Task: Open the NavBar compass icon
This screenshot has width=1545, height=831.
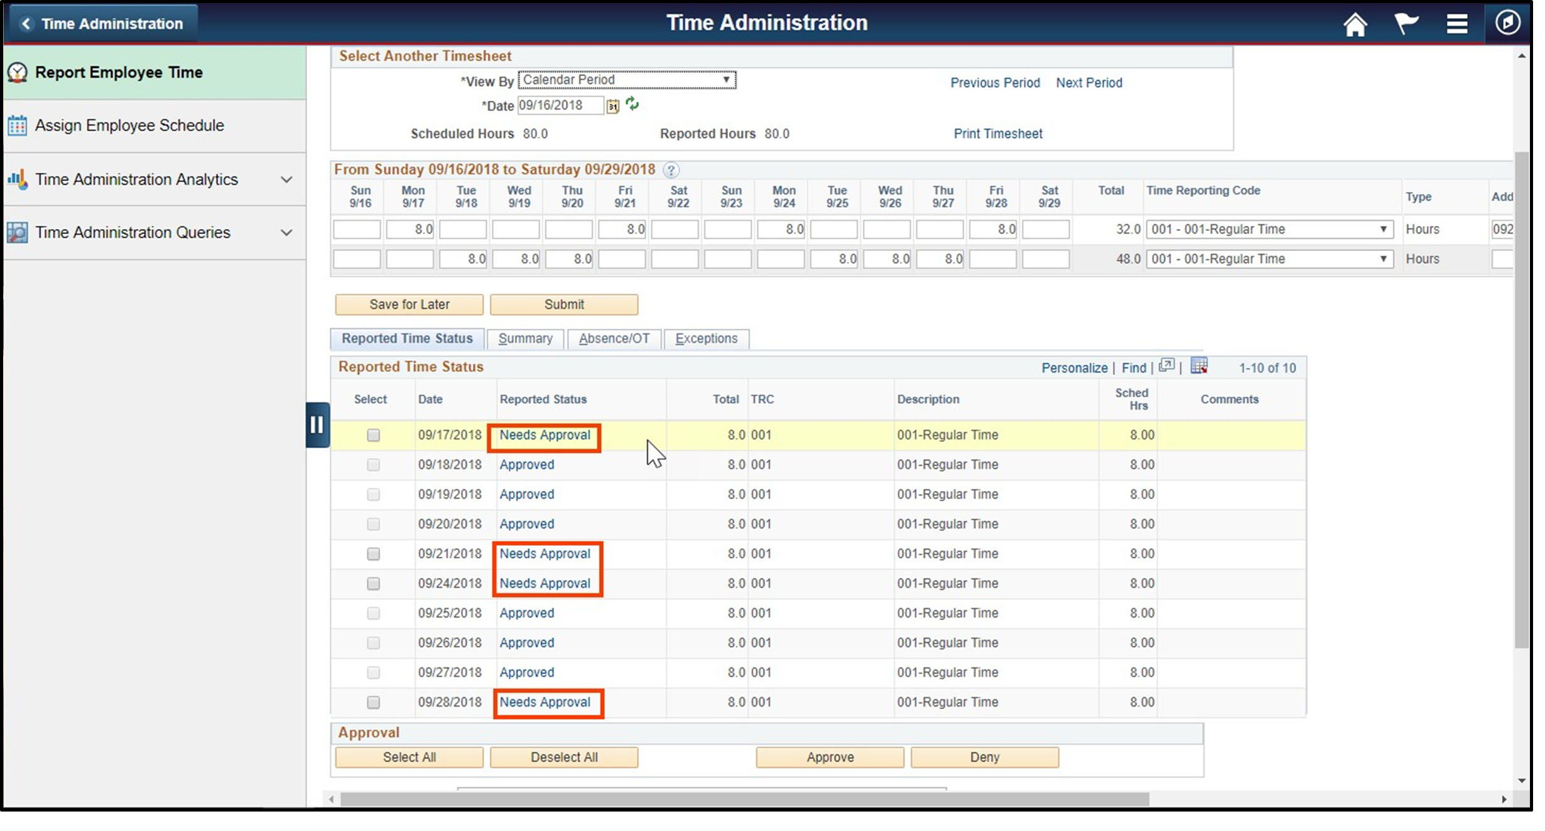Action: 1507,23
